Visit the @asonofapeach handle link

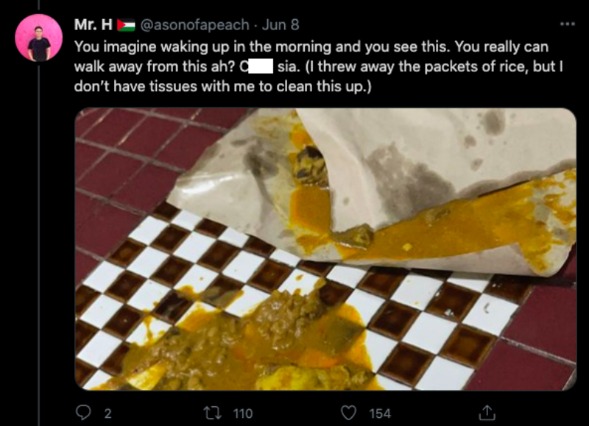(x=193, y=25)
